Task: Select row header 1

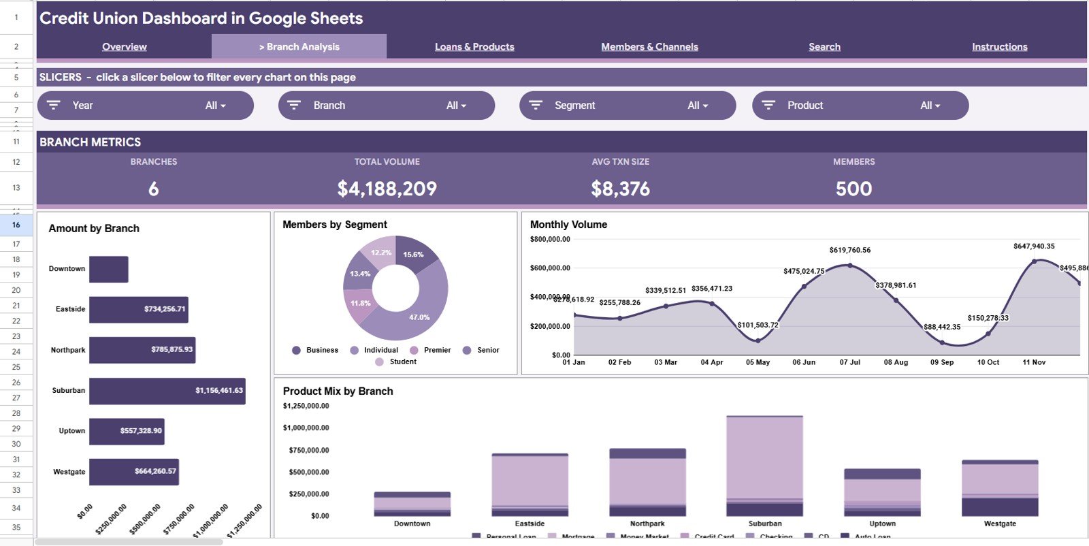Action: pos(16,18)
